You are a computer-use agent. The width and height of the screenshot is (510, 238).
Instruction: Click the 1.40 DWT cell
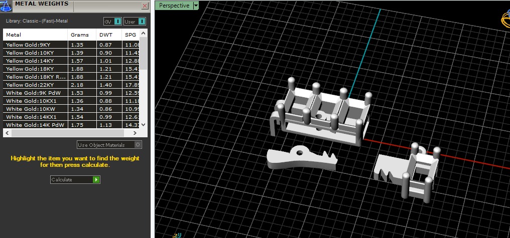tap(109, 85)
